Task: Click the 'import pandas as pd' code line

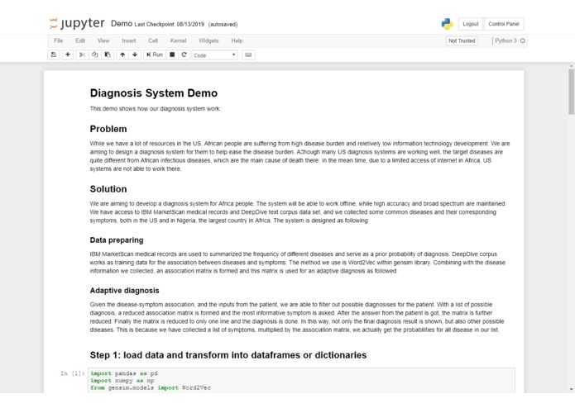Action: tap(124, 373)
